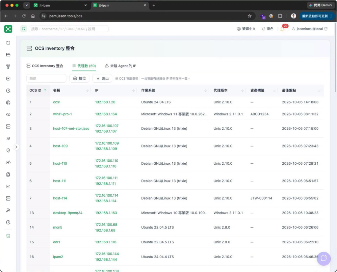
Task: Open the purple chat assistant bubble
Action: coord(324,258)
